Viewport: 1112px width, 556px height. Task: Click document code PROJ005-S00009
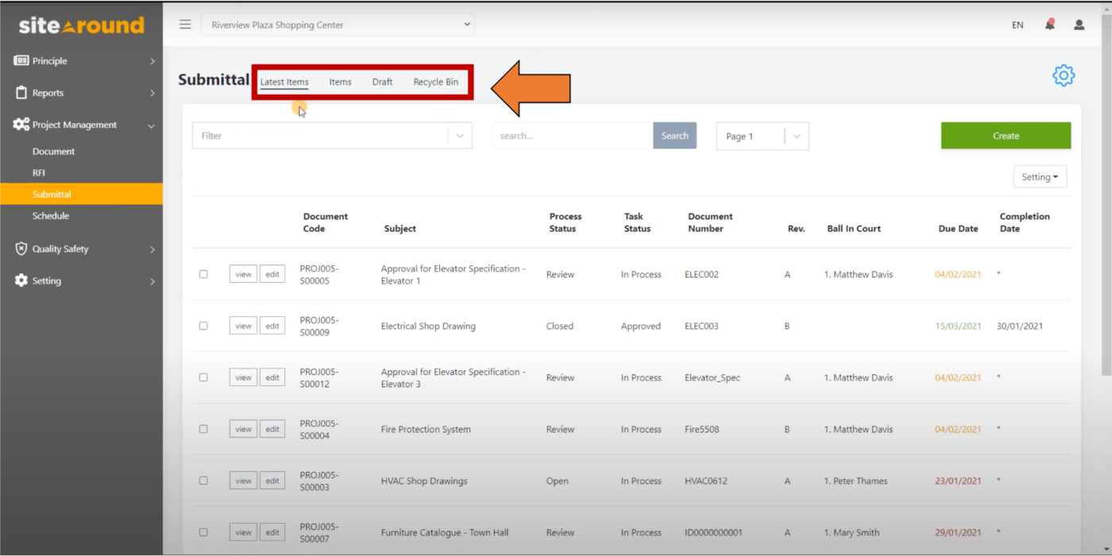(x=319, y=326)
